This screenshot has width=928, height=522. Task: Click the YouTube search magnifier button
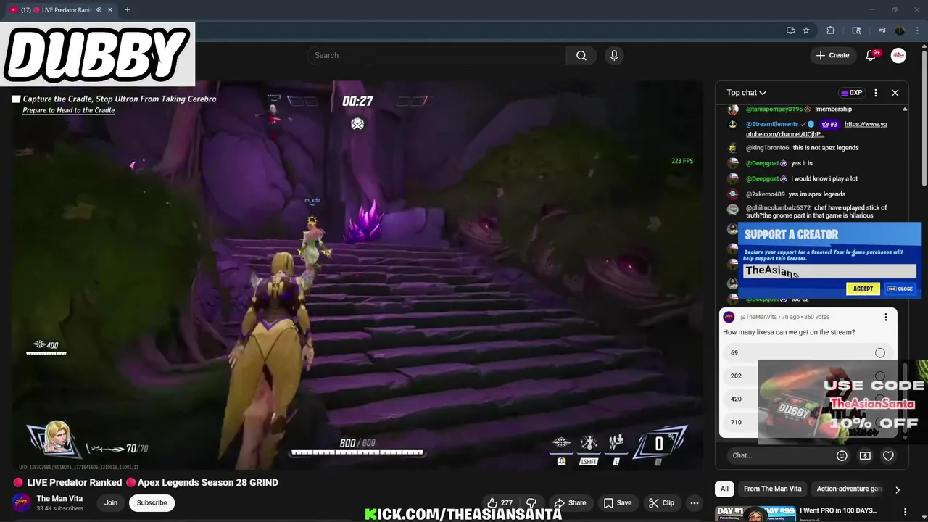581,55
